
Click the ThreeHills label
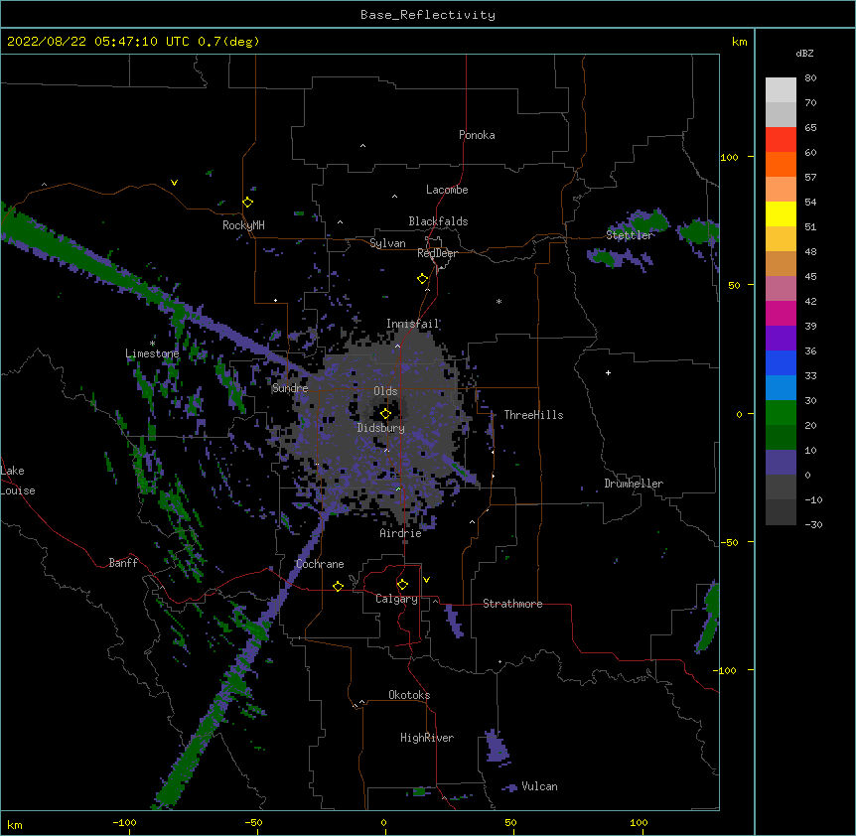click(533, 415)
